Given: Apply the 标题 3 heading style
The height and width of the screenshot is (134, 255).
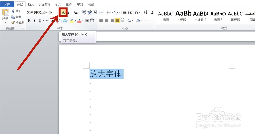Looking at the screenshot, I should 218,16.
